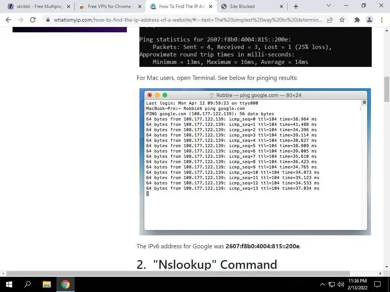Click the forward navigation arrow

pyautogui.click(x=21, y=20)
